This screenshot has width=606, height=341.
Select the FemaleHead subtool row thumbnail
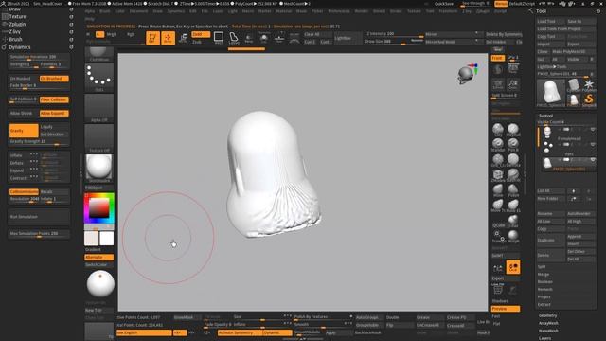547,133
